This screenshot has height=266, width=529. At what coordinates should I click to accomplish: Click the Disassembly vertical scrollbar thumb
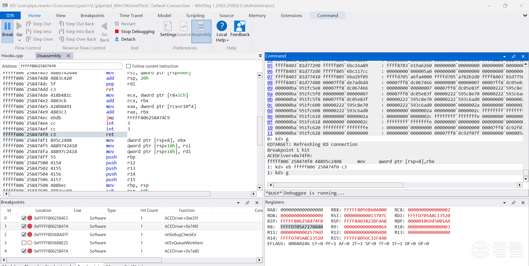[x=259, y=131]
